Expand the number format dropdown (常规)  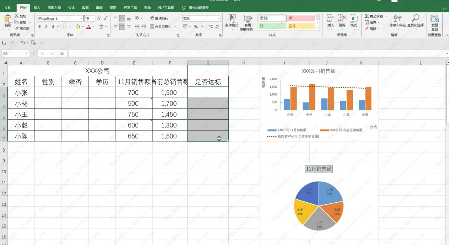218,18
